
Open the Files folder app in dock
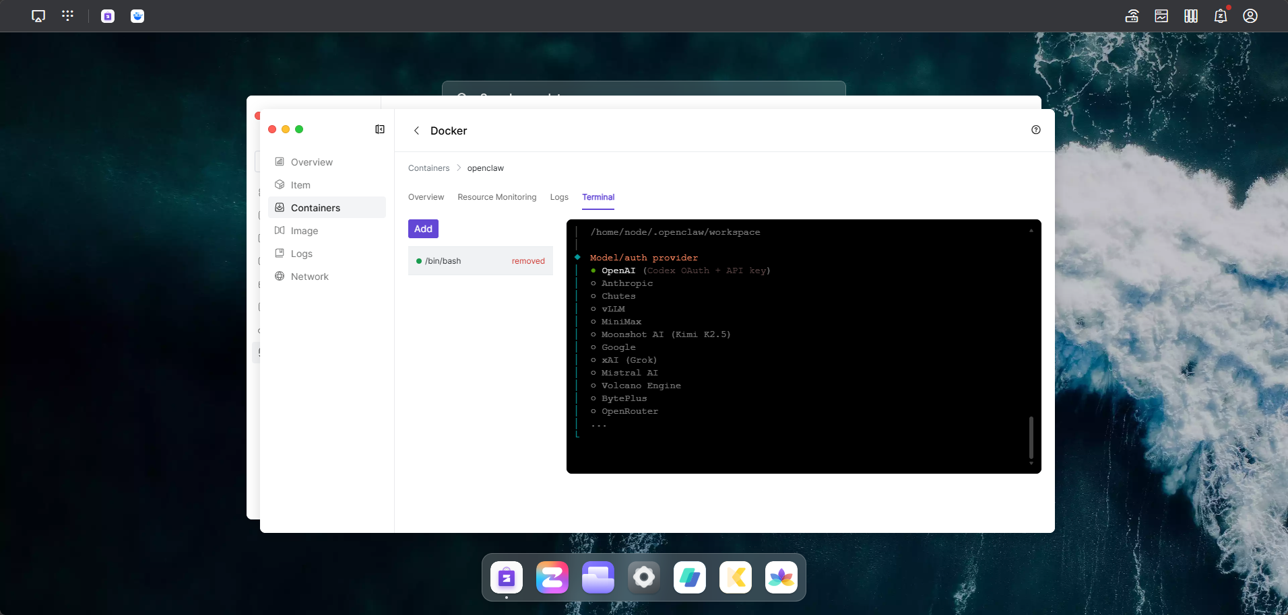click(598, 577)
